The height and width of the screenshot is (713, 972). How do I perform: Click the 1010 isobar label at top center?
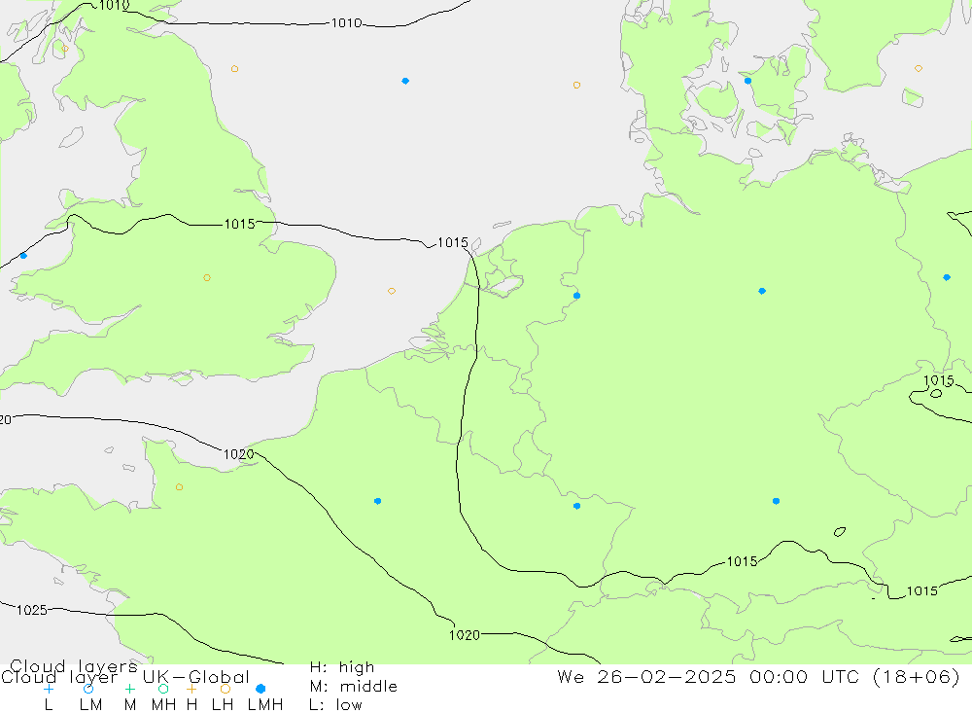pos(346,22)
